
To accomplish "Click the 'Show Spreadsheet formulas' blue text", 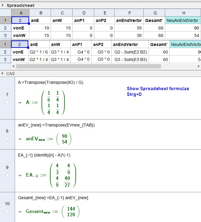I will point(158,89).
